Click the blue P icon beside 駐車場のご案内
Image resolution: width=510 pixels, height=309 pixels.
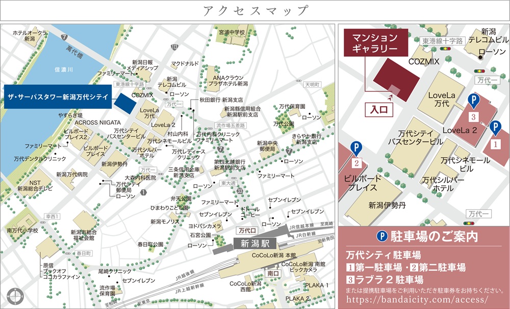382,236
